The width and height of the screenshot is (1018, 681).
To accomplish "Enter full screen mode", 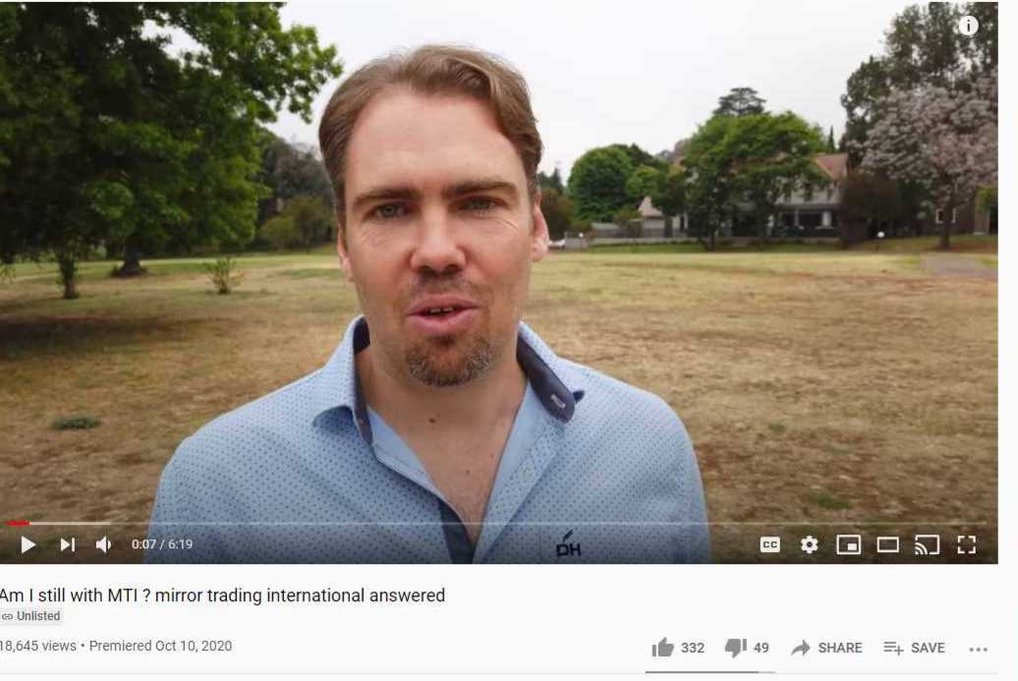I will pos(967,544).
